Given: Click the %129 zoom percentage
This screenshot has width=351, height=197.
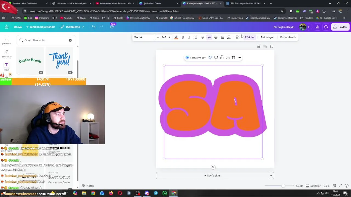Looking at the screenshot, I should (299, 186).
